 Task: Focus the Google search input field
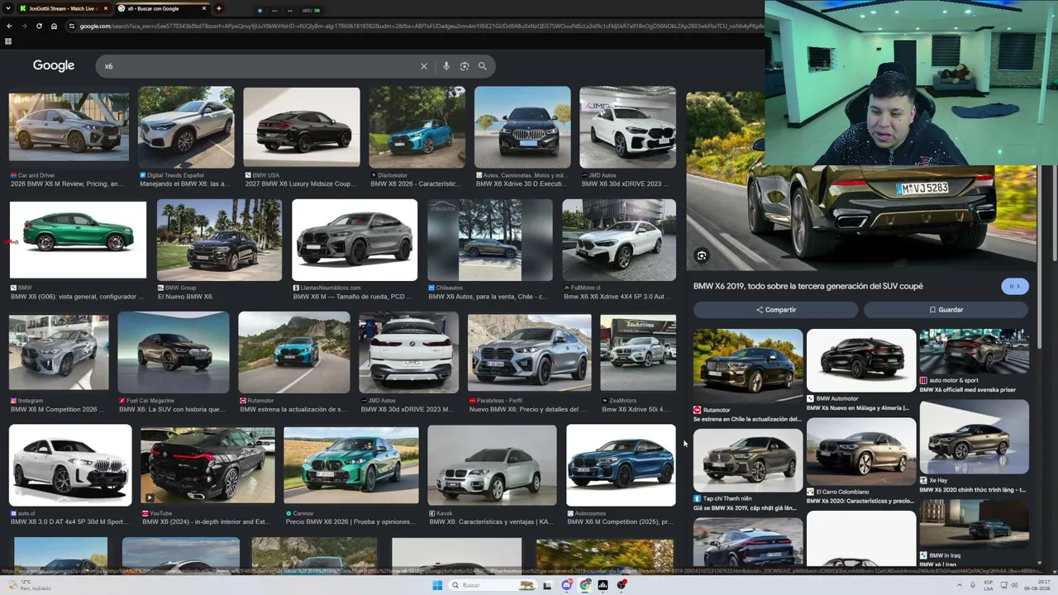coord(260,66)
